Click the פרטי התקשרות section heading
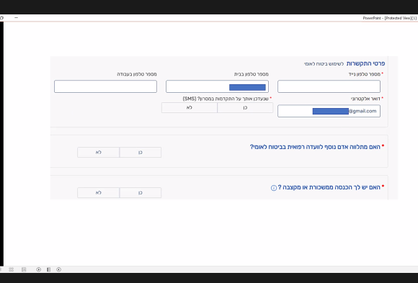The height and width of the screenshot is (283, 418). [x=365, y=63]
